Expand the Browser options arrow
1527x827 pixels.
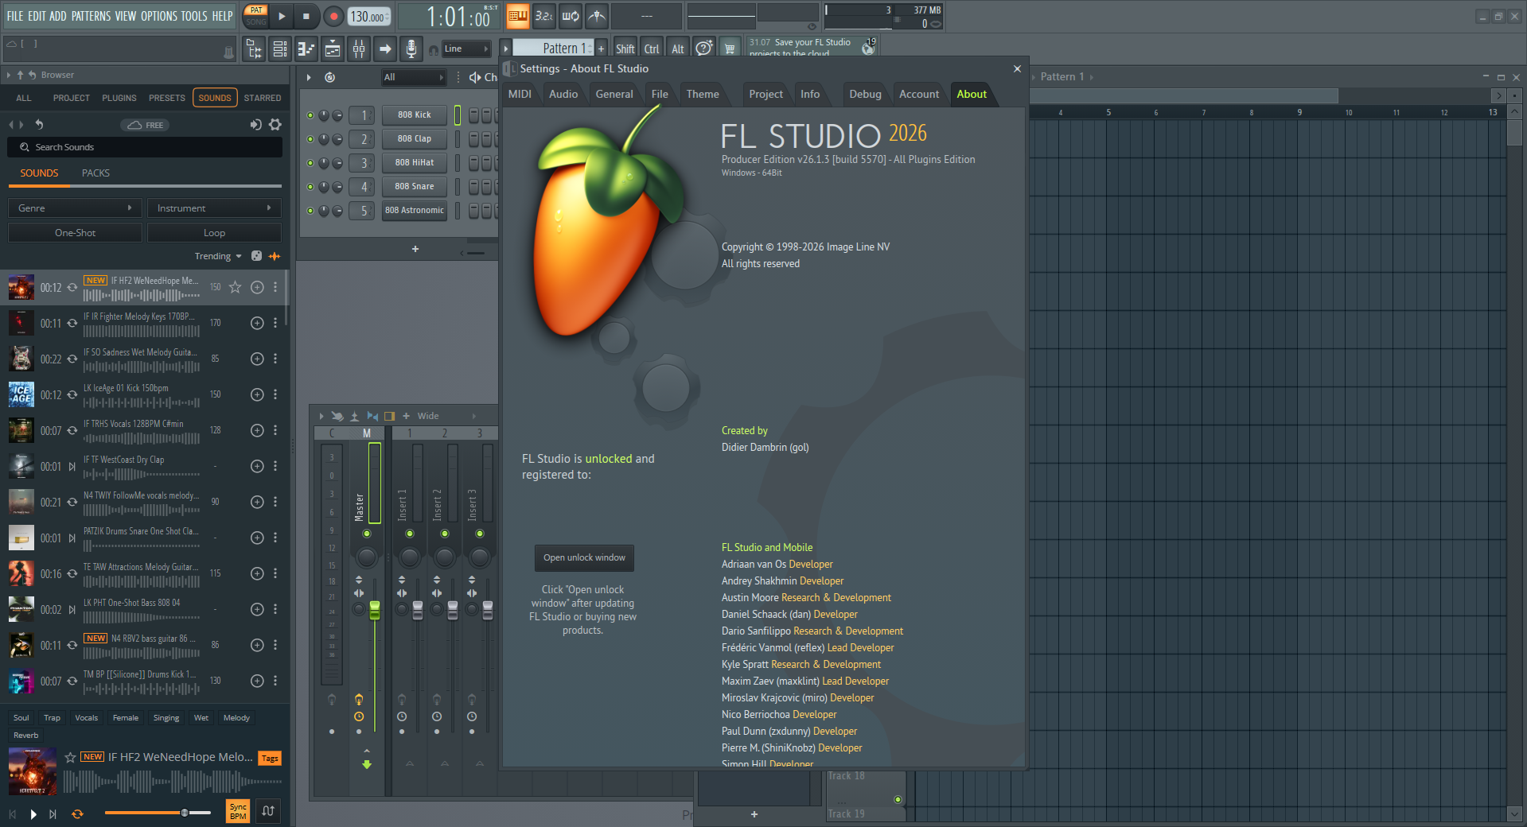click(x=8, y=75)
